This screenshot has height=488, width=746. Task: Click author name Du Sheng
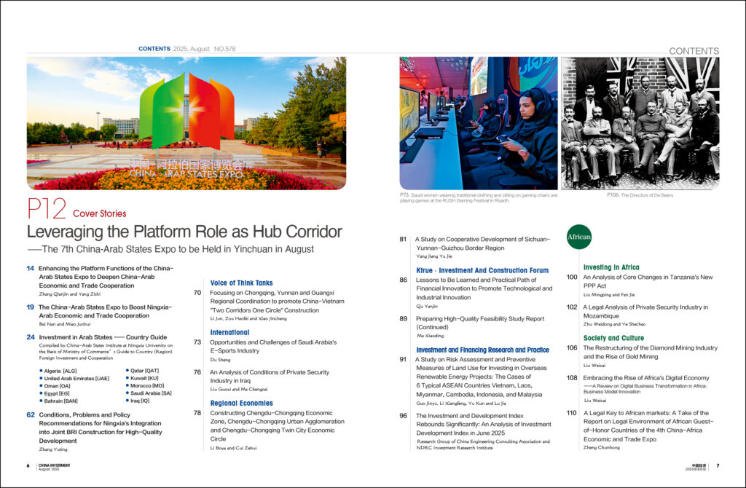coord(220,360)
